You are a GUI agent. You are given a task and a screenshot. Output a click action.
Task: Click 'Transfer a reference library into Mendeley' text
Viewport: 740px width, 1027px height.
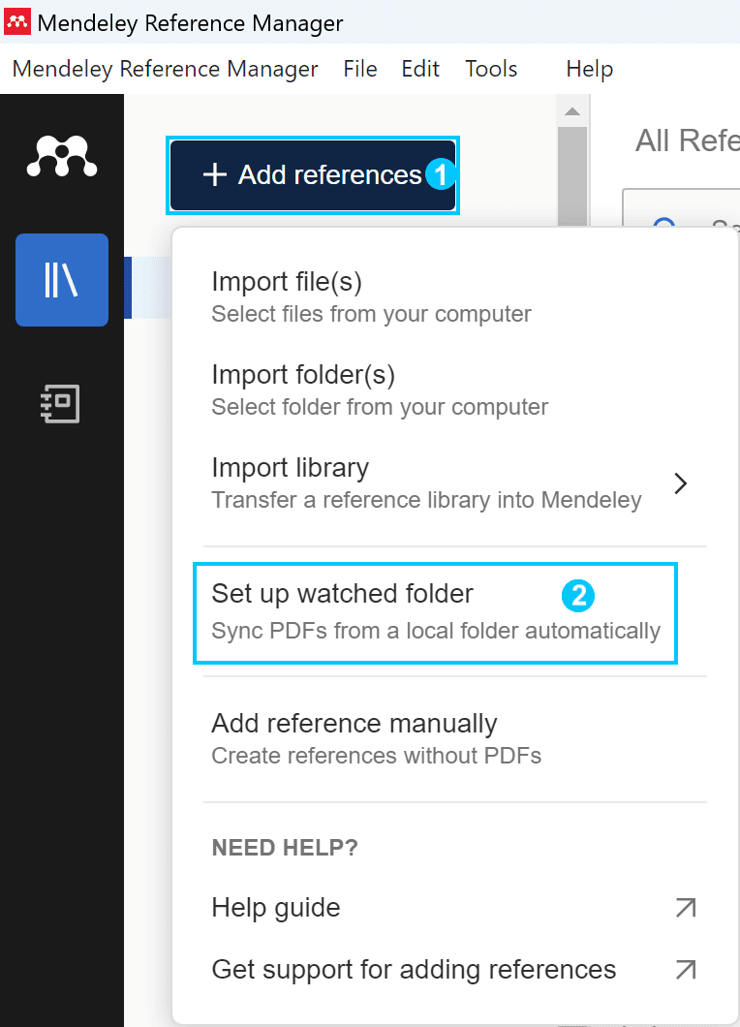tap(426, 500)
